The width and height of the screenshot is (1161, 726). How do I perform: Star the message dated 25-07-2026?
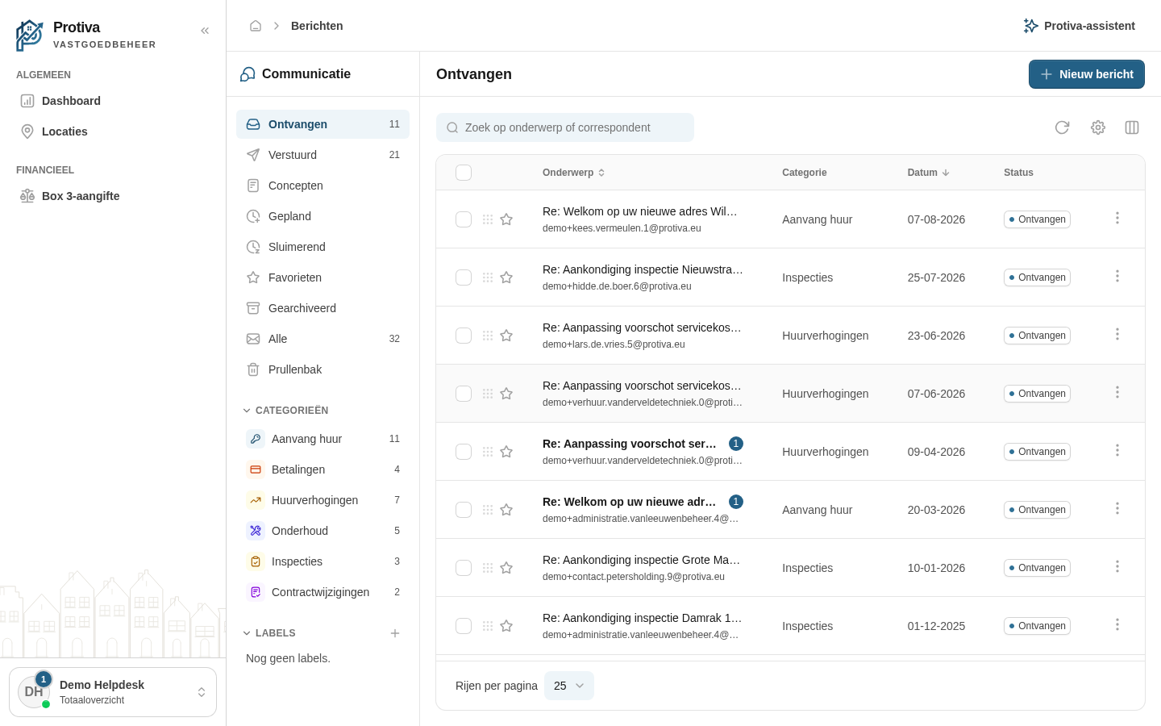click(x=506, y=277)
